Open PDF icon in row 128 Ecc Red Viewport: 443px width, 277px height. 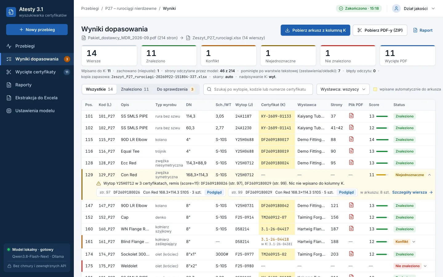pyautogui.click(x=351, y=163)
